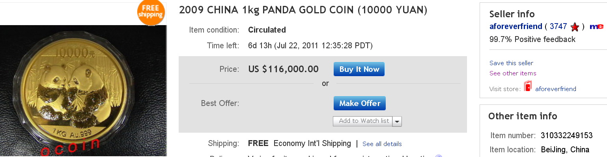Click the US $116,000.00 price text
Viewport: 607px width, 157px height.
pos(283,69)
